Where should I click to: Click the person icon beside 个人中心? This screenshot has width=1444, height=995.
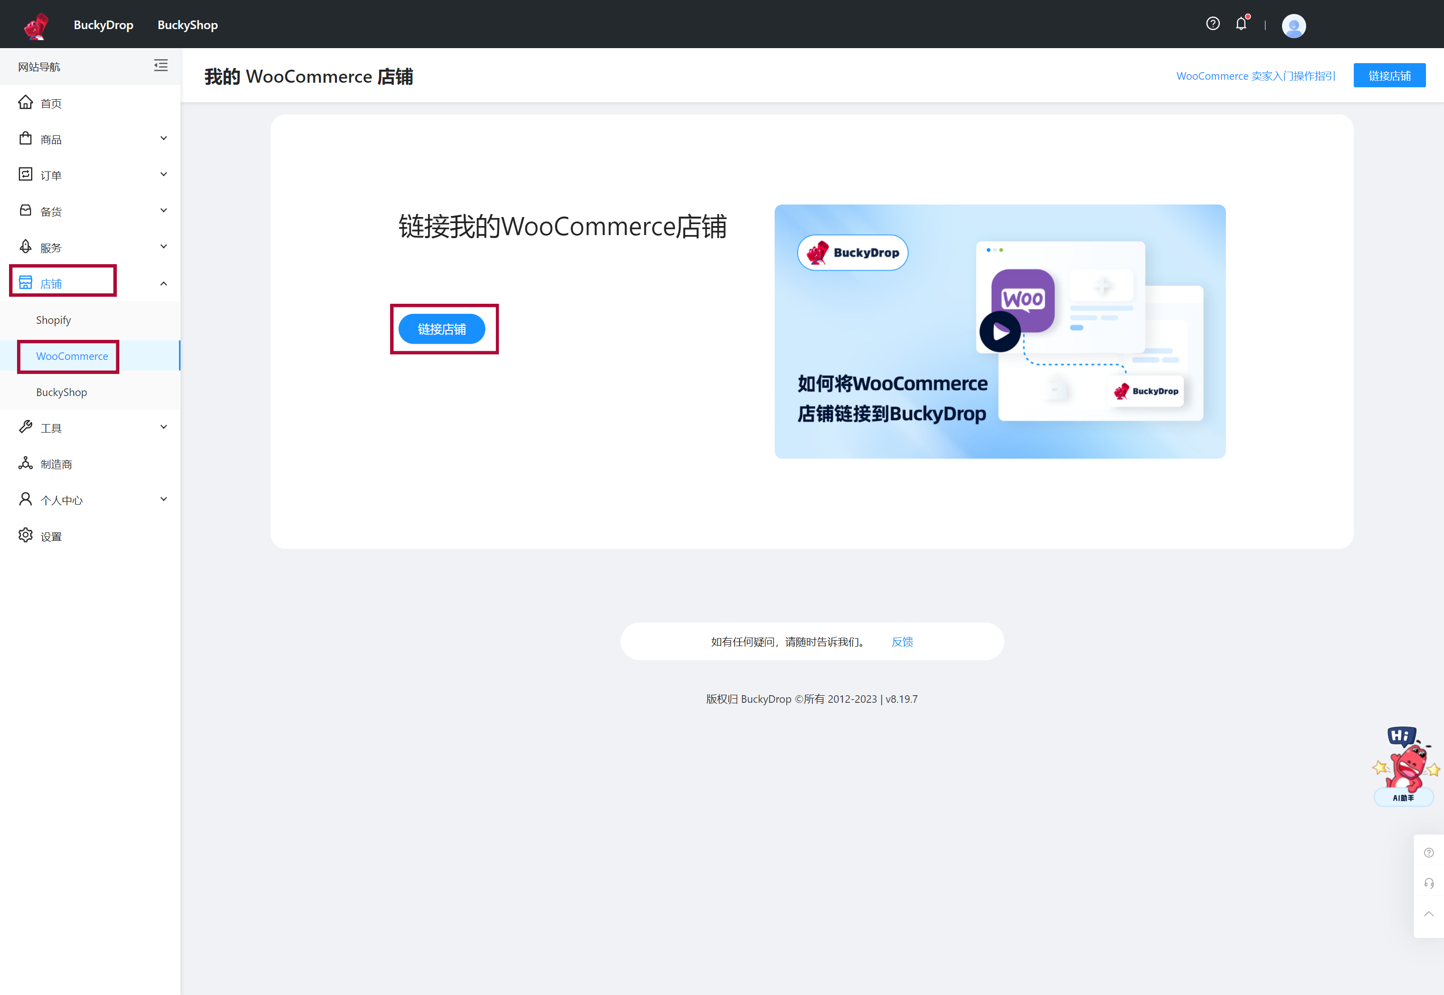(x=26, y=499)
